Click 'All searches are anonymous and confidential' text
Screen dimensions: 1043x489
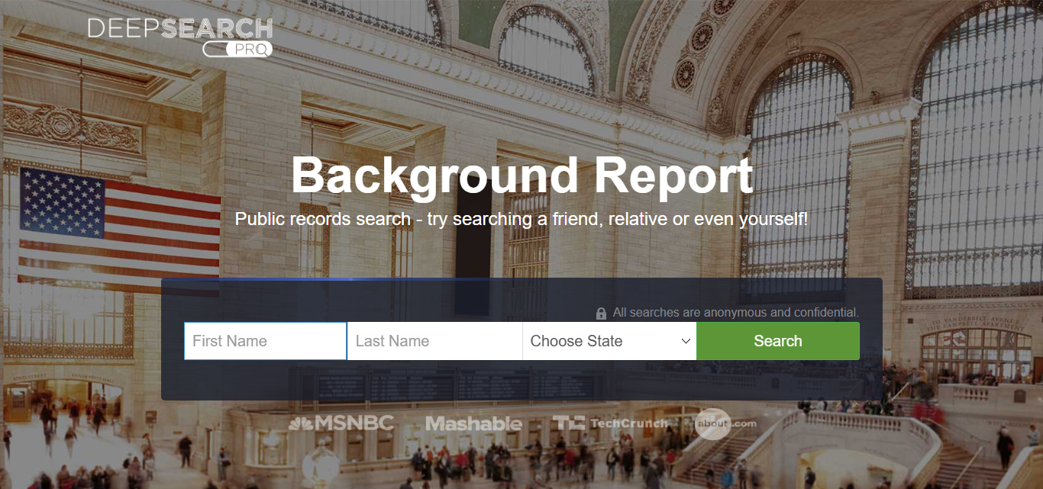[x=736, y=313]
